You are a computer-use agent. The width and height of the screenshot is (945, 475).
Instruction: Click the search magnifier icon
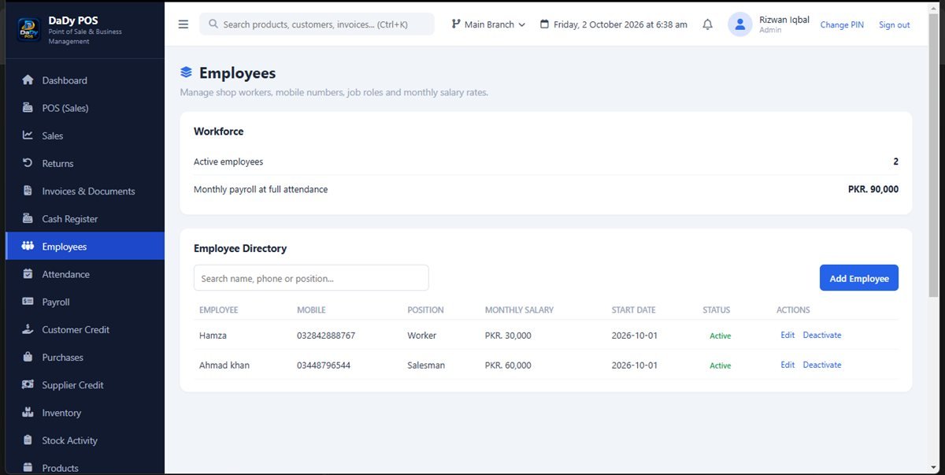[213, 24]
